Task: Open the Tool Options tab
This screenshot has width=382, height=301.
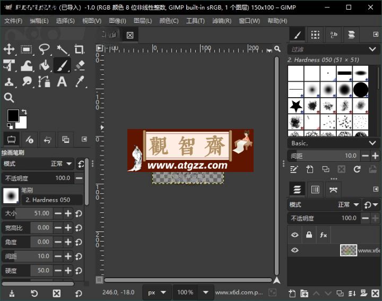Action: point(11,140)
